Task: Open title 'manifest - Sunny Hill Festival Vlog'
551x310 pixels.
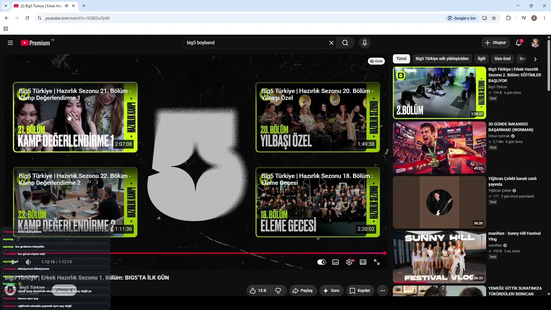Action: pos(514,236)
